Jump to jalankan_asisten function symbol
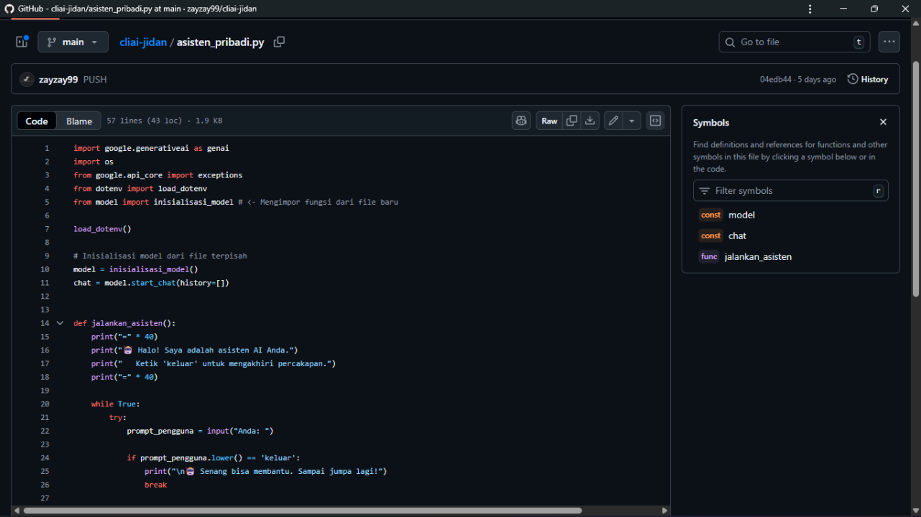Screen dimensions: 921x517 [x=758, y=256]
